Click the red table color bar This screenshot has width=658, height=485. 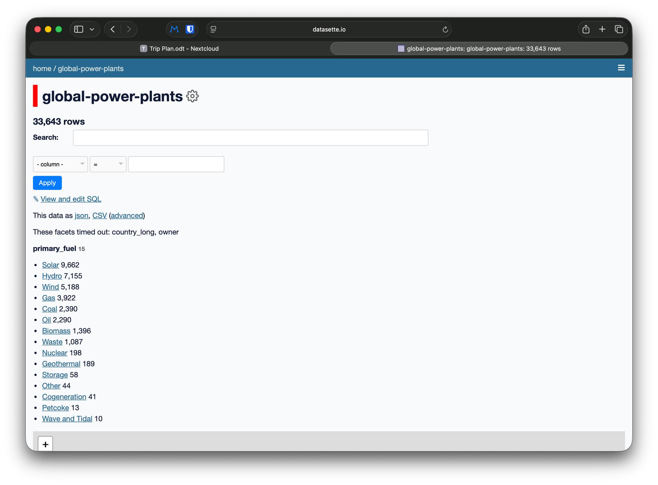[35, 96]
